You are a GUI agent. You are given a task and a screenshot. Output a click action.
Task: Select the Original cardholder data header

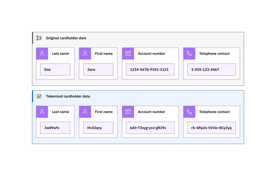[66, 38]
